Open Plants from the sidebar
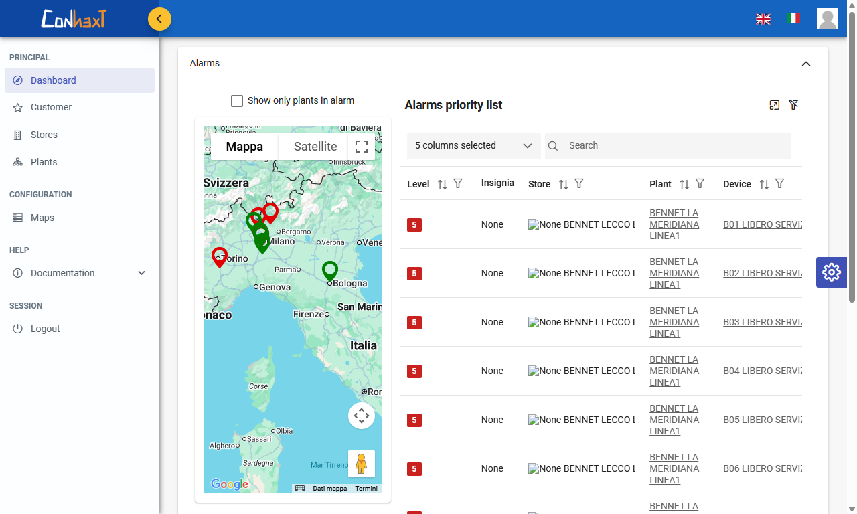Image resolution: width=857 pixels, height=514 pixels. tap(44, 162)
